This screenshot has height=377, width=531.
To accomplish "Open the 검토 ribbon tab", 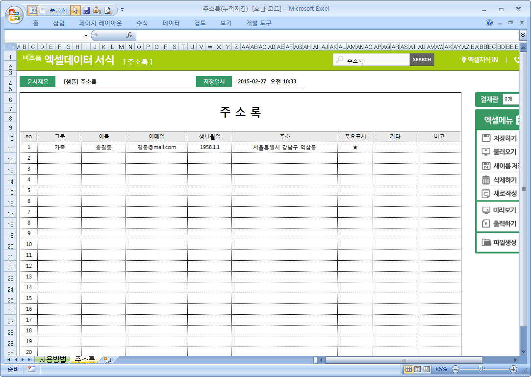I will (x=200, y=23).
